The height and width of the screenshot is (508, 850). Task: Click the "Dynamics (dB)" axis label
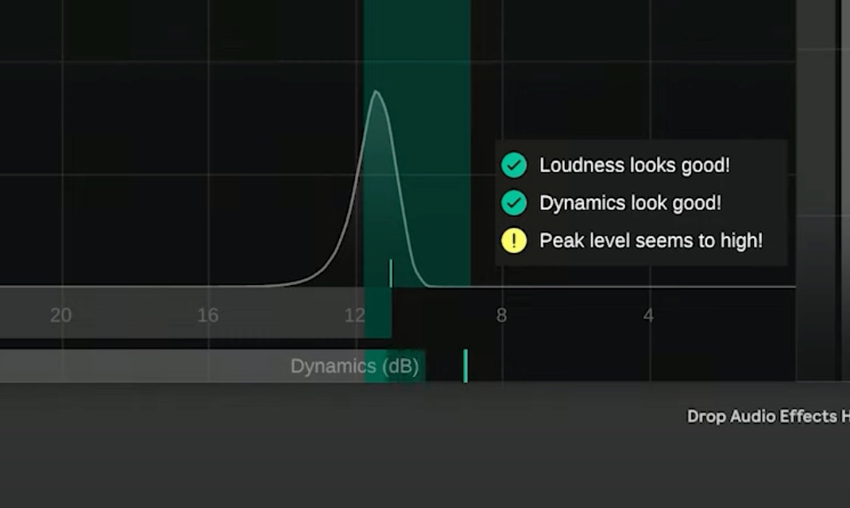click(354, 367)
